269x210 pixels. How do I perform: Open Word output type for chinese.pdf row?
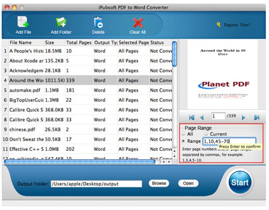point(105,130)
